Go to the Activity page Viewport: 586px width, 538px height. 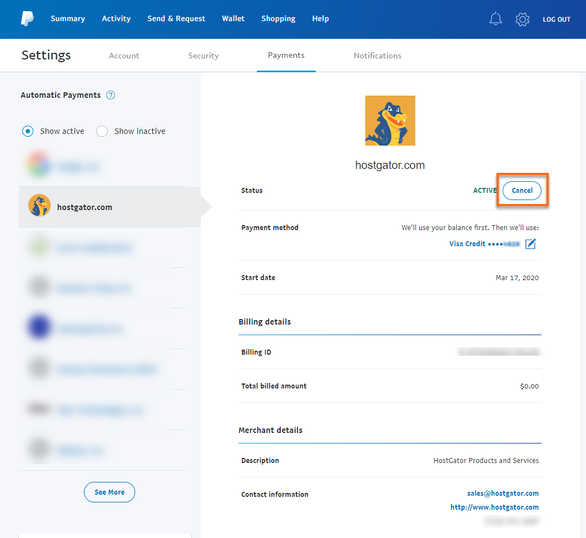(116, 19)
